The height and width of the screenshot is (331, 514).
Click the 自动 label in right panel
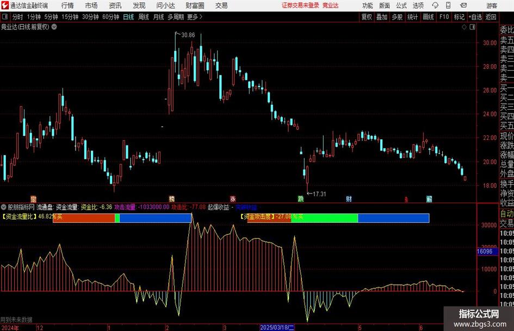507,214
